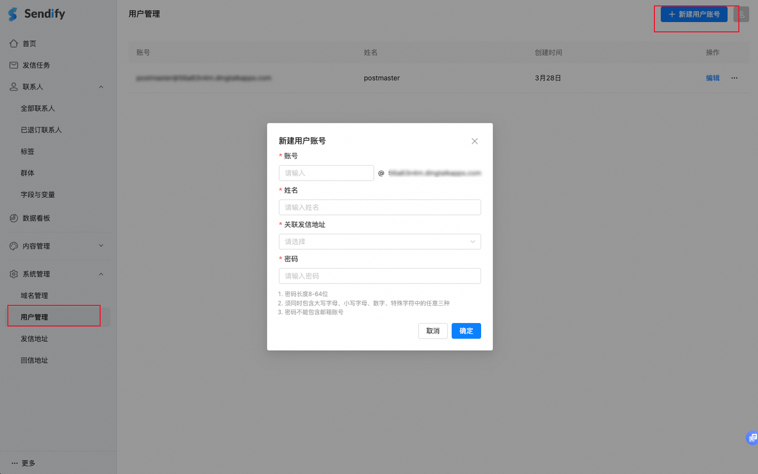Click the 3月28日 creation date cell
758x474 pixels.
pyautogui.click(x=548, y=78)
